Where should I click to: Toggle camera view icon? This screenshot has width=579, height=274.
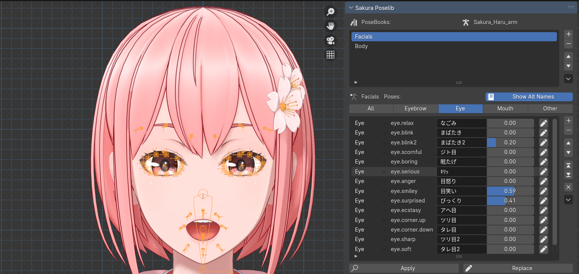coord(331,40)
